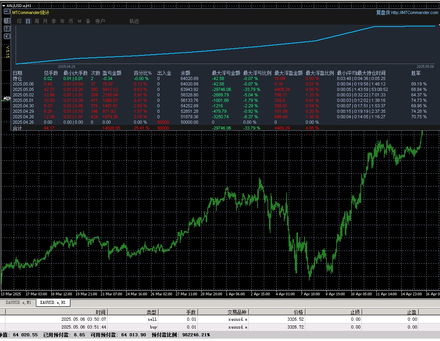
Task: Open help via the question mark icon
Action: click(7, 28)
